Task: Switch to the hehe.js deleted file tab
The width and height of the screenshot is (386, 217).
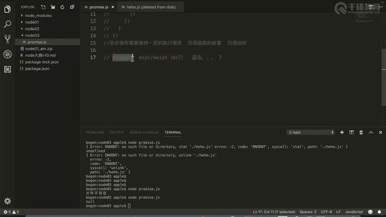Action: point(151,7)
